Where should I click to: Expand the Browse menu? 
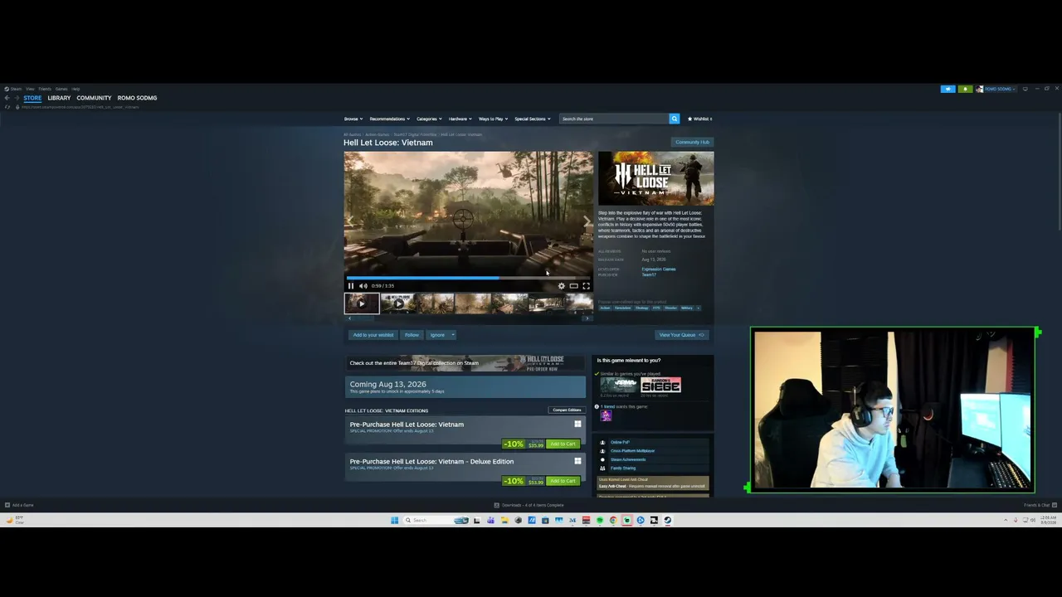click(x=353, y=119)
